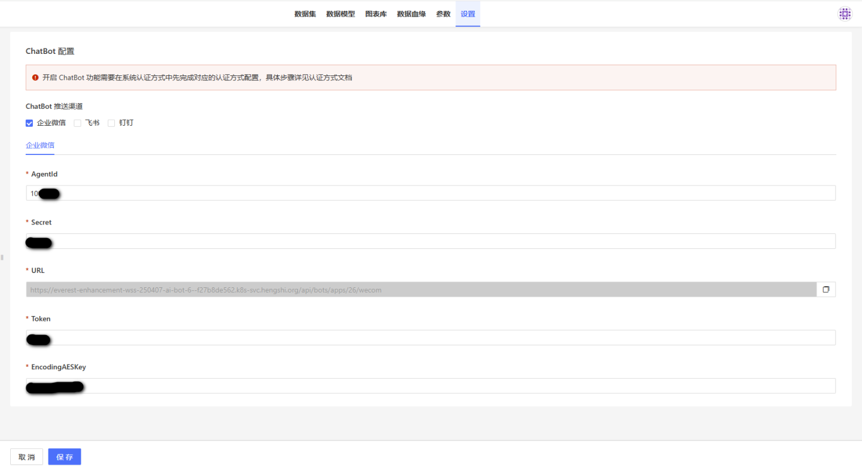Select the 设置 tab

coord(468,14)
